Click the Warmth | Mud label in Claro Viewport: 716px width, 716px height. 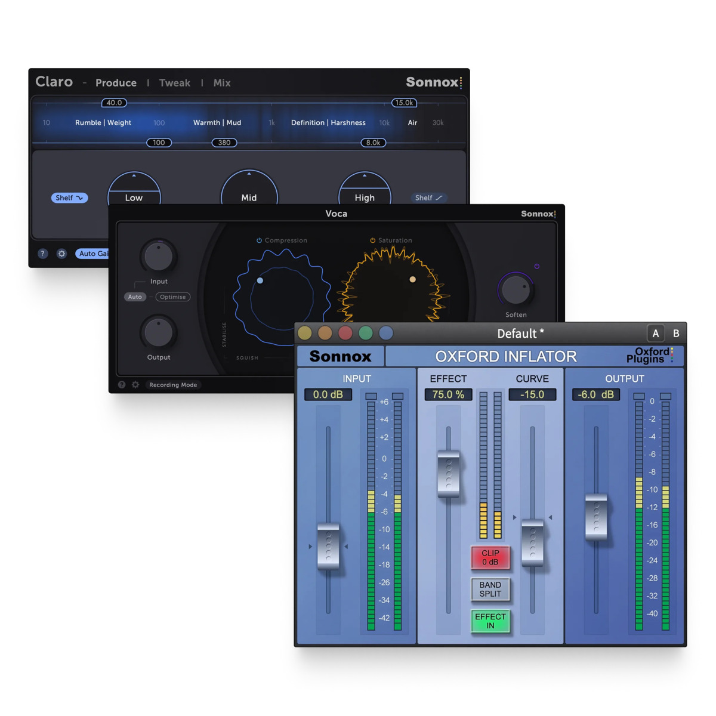(x=217, y=122)
